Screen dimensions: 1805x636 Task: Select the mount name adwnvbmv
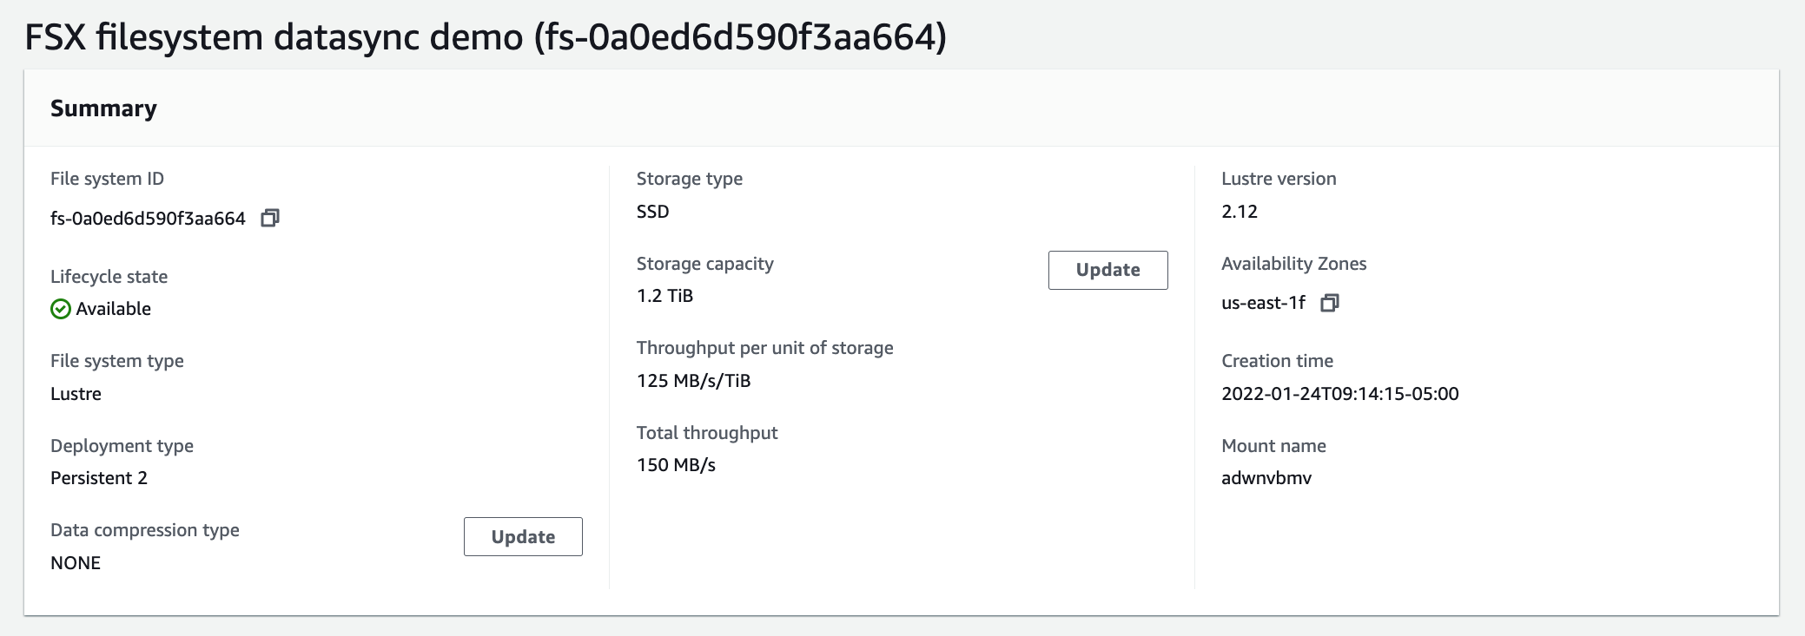click(x=1266, y=478)
